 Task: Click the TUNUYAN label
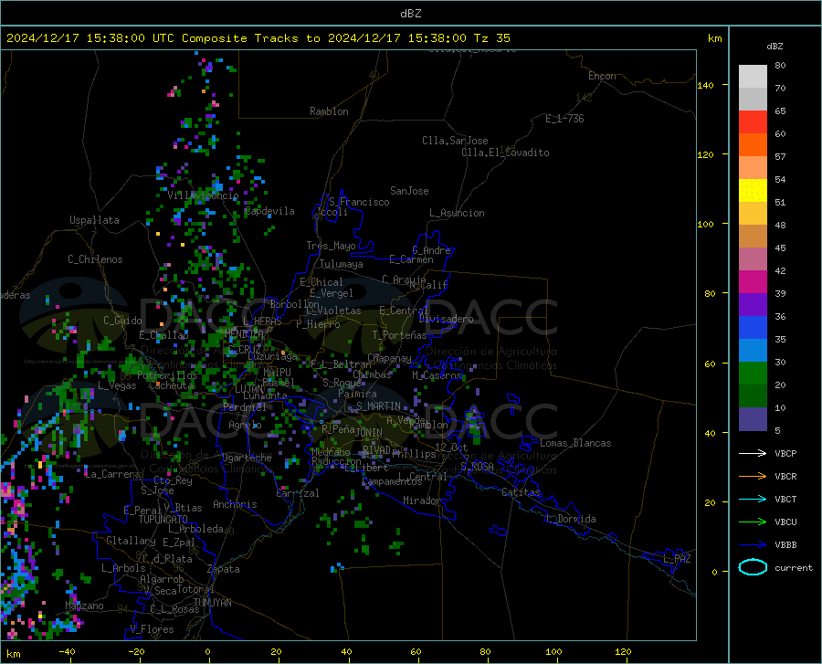coord(212,603)
